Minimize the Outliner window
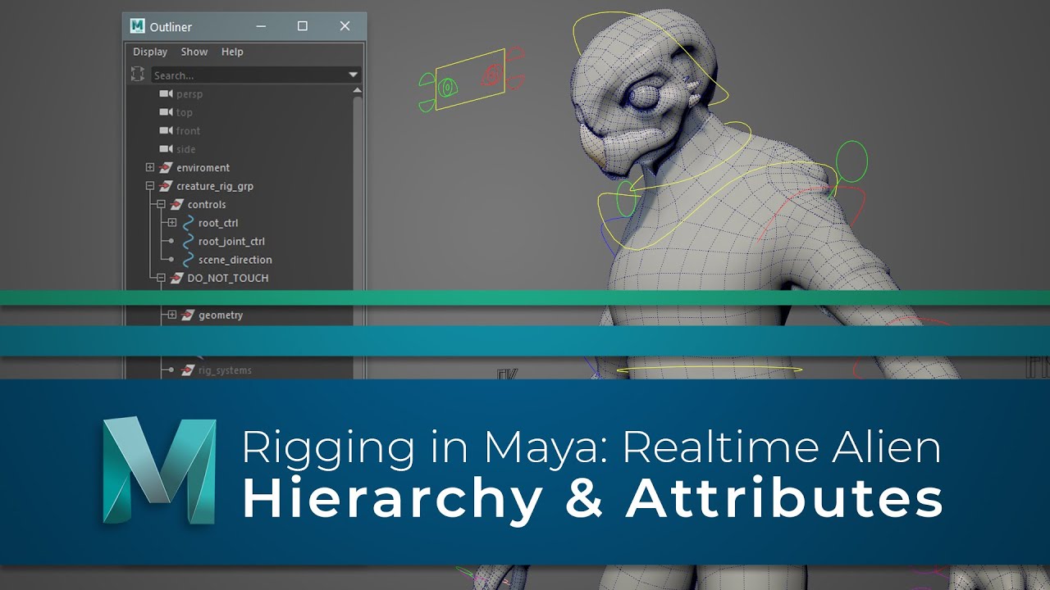Viewport: 1050px width, 590px height. coord(261,26)
